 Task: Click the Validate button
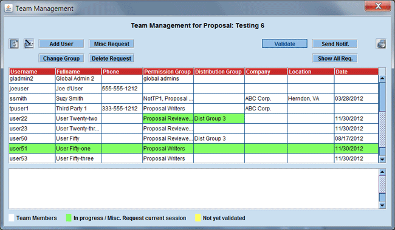point(284,44)
